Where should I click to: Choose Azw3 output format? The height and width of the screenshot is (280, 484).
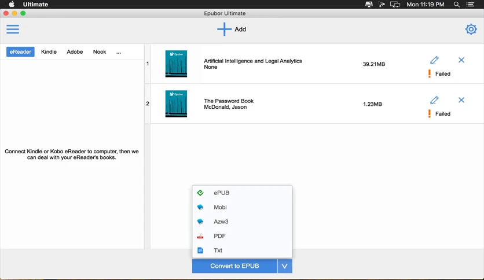pos(242,222)
